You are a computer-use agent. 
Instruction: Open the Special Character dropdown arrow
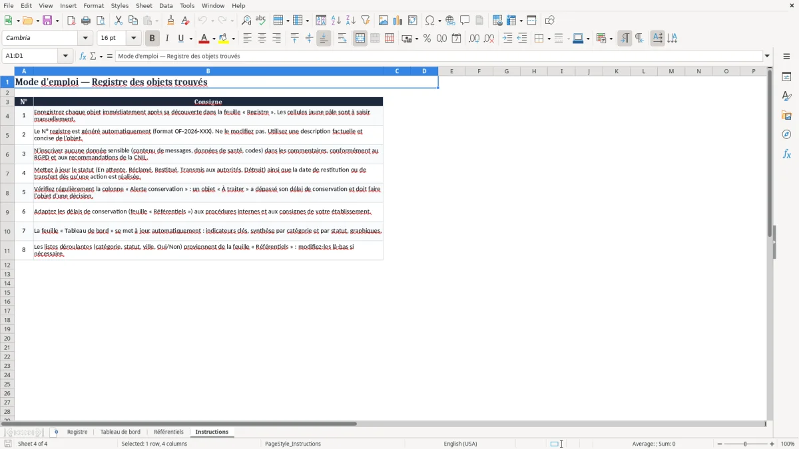coord(440,21)
